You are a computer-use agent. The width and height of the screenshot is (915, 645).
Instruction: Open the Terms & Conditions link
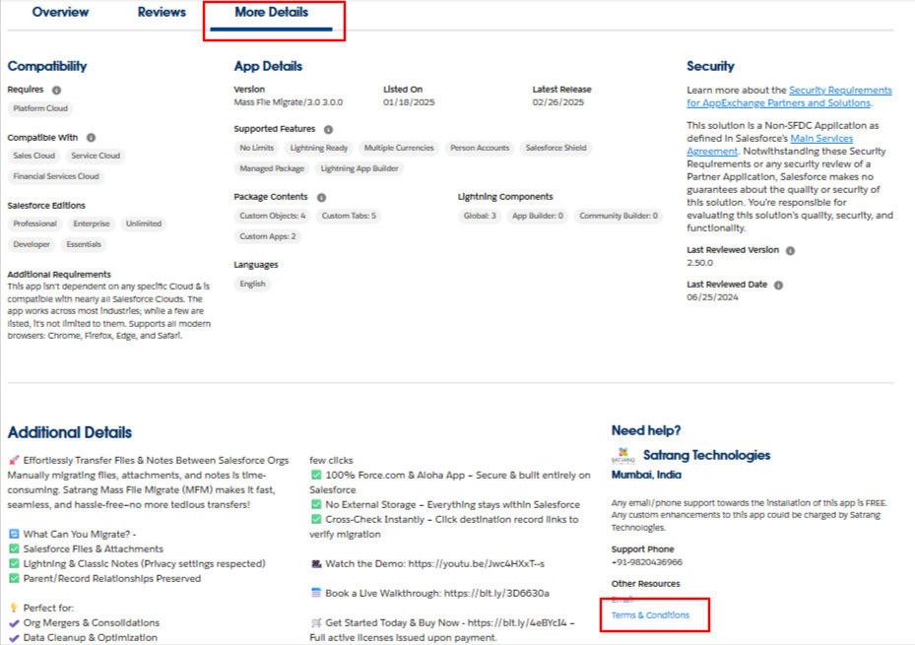(650, 615)
